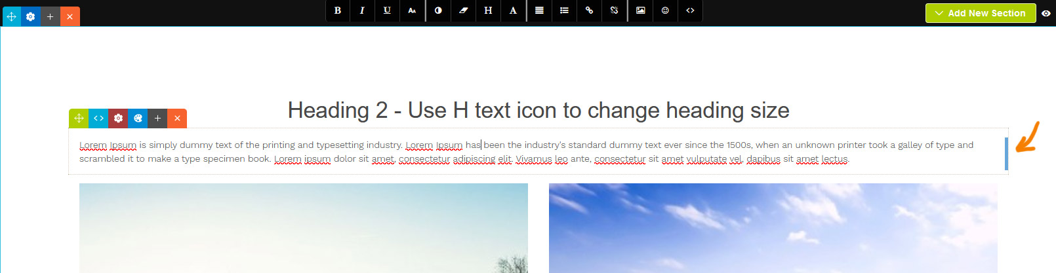Viewport: 1056px width, 273px height.
Task: Apply italic formatting with the I icon
Action: 362,10
